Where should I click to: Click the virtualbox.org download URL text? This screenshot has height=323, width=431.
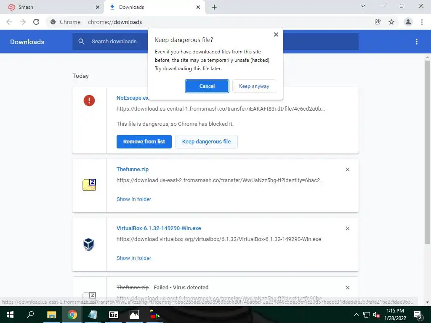(x=219, y=239)
